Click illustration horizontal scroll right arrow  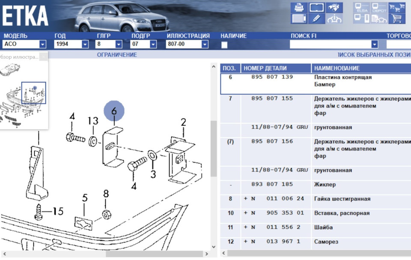207,254
